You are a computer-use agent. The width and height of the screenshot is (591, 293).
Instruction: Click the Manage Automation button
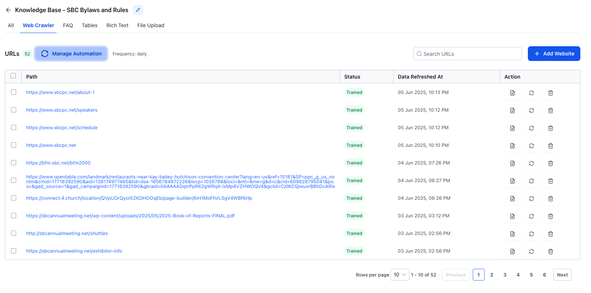point(71,54)
